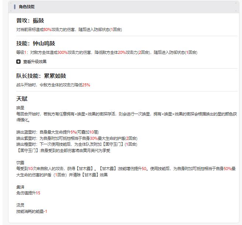Click the 【固守玉门】 effect explanation line

click(x=63, y=150)
